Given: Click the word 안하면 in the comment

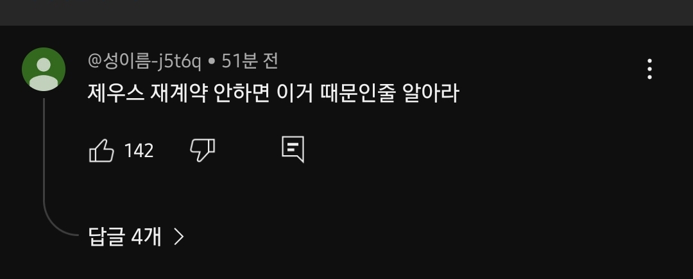Looking at the screenshot, I should pos(242,93).
